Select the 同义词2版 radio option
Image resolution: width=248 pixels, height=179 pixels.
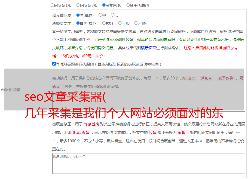coord(78,5)
